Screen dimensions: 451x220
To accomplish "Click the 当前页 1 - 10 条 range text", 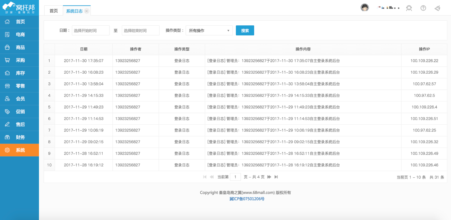I will pos(411,177).
